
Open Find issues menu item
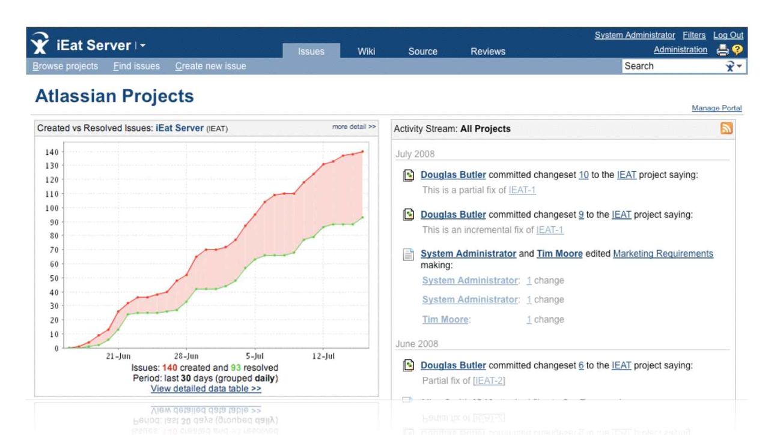[x=136, y=66]
